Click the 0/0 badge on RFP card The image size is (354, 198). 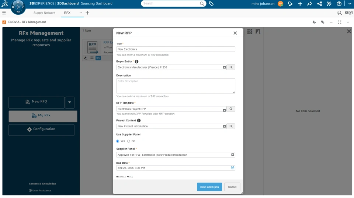click(98, 58)
